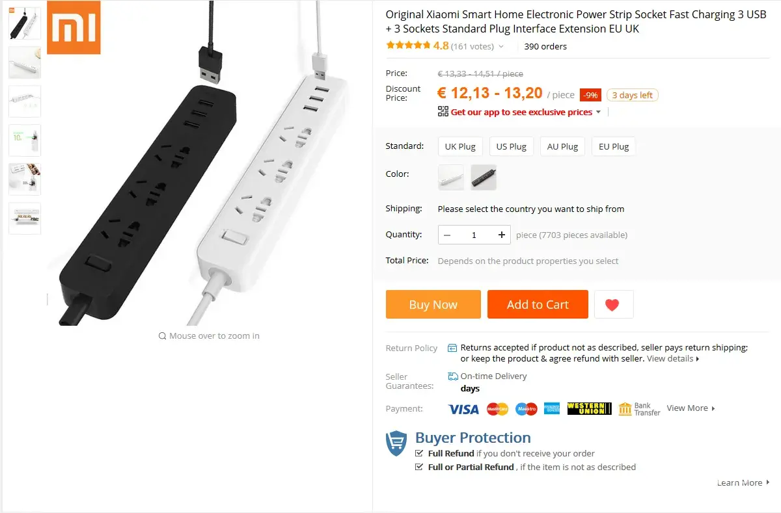
Task: Click the Add to Cart button
Action: [x=538, y=304]
